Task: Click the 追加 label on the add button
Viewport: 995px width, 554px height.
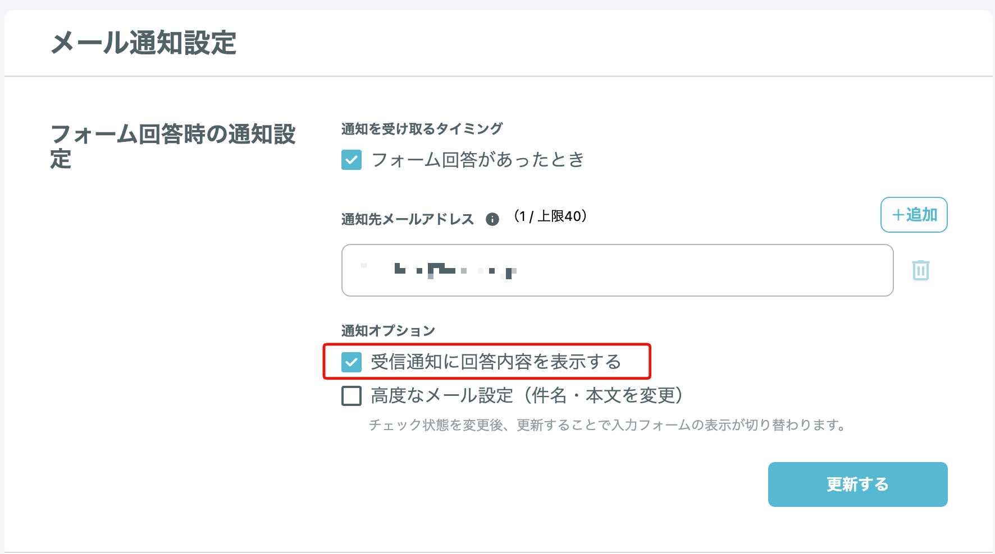Action: click(x=921, y=215)
